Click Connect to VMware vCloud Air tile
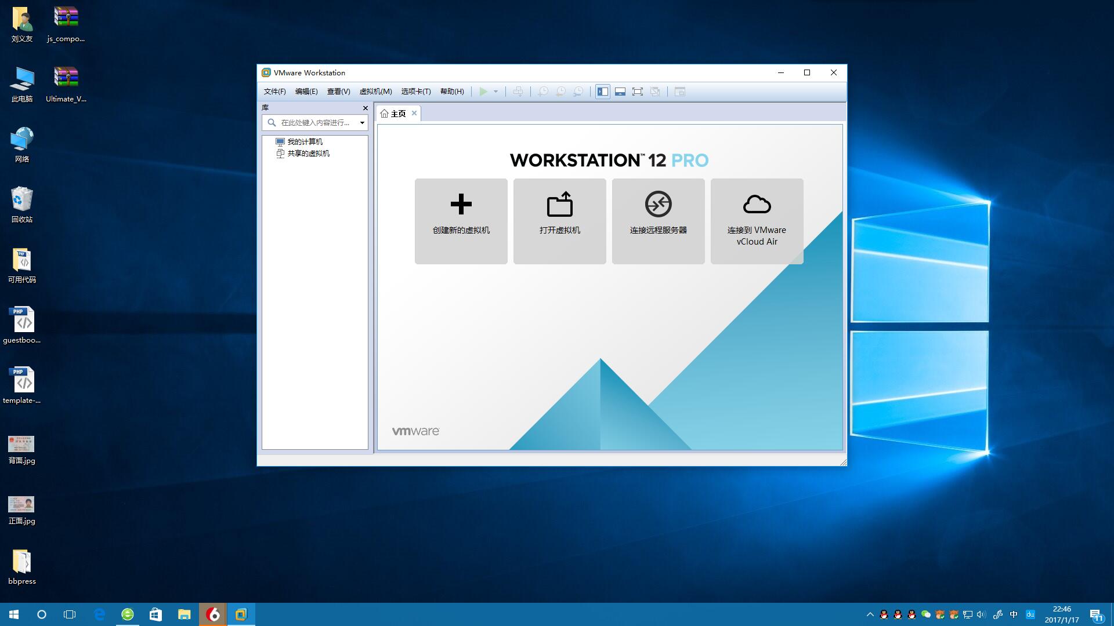Viewport: 1114px width, 626px height. point(757,221)
